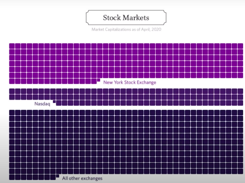Click the Market Capitalizations as of April, 2020 subtitle
The image size is (245, 183).
point(126,29)
